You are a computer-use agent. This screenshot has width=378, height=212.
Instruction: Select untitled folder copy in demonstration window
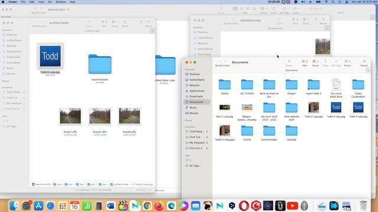click(165, 65)
